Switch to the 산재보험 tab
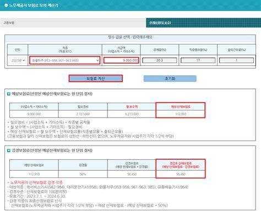The image size is (261, 212). pyautogui.click(x=204, y=23)
